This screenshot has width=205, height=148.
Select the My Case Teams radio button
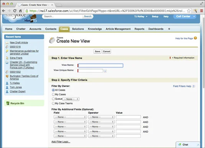(53, 103)
